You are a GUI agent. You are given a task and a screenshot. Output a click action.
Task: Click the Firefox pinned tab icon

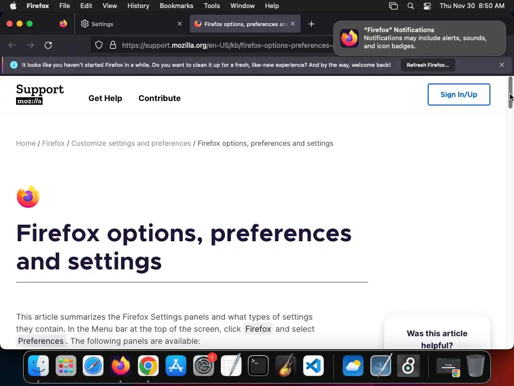click(x=63, y=24)
